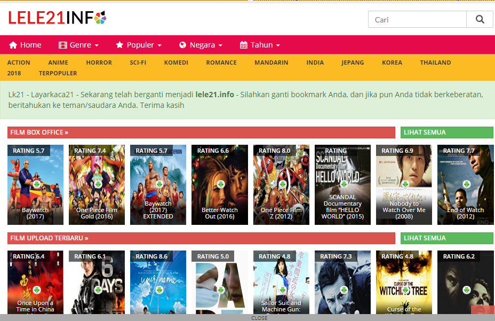Open the SCI-FI category
The image size is (495, 321).
pos(138,62)
